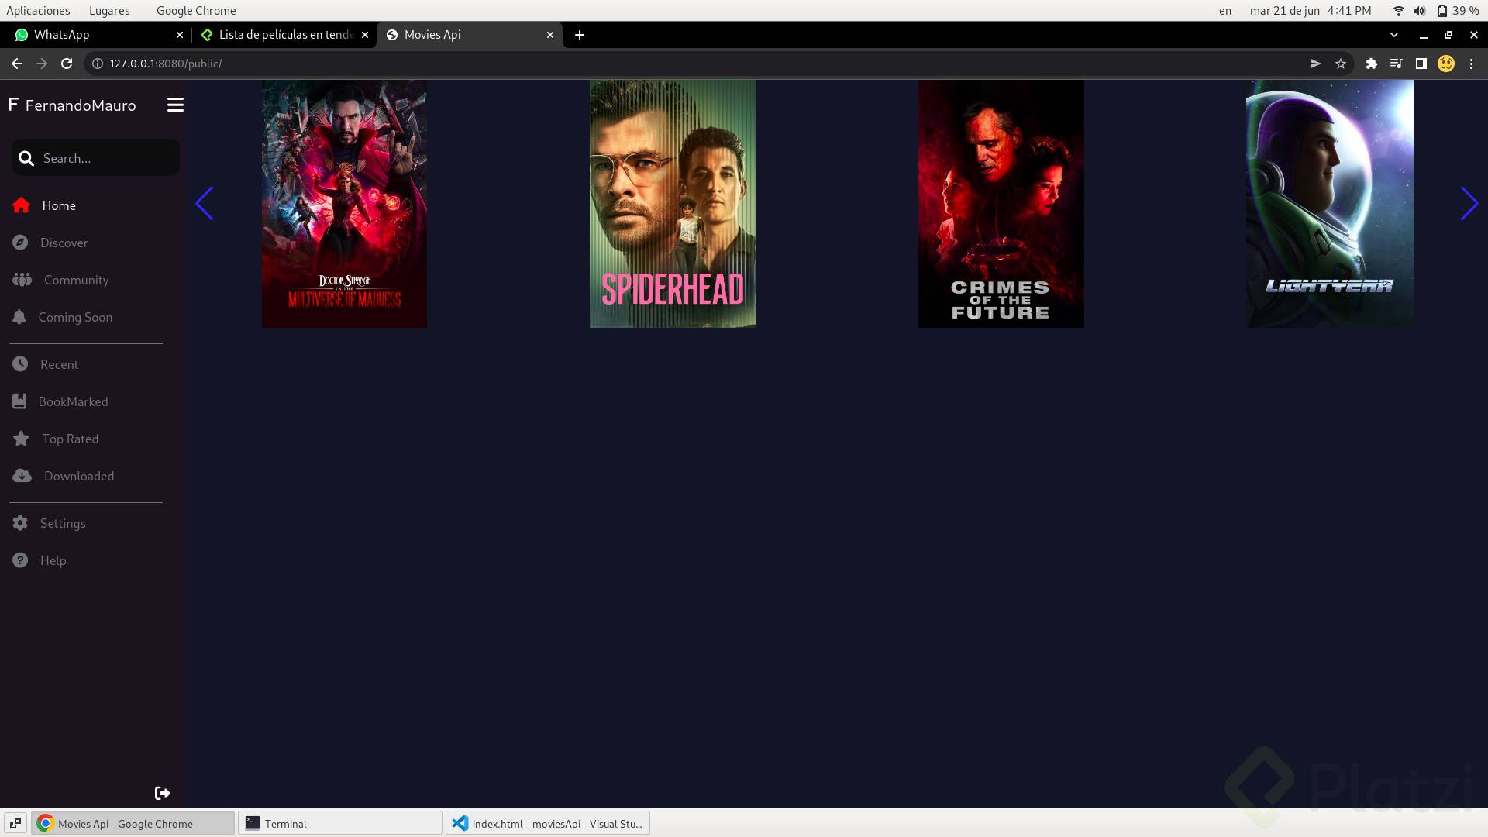
Task: Click the Coming Soon bell icon
Action: pos(19,317)
